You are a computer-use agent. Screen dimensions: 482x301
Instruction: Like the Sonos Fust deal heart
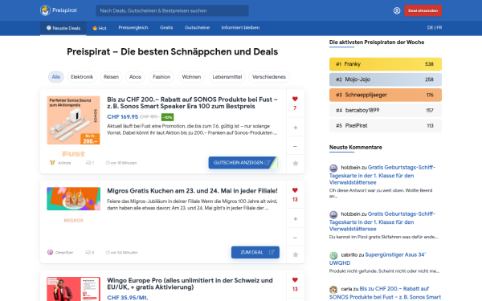point(295,99)
